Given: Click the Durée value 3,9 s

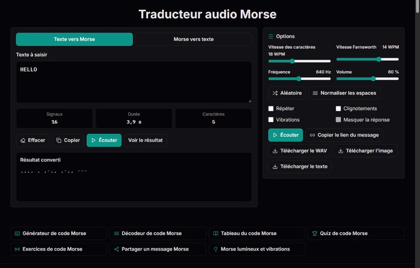Looking at the screenshot, I should (x=134, y=122).
